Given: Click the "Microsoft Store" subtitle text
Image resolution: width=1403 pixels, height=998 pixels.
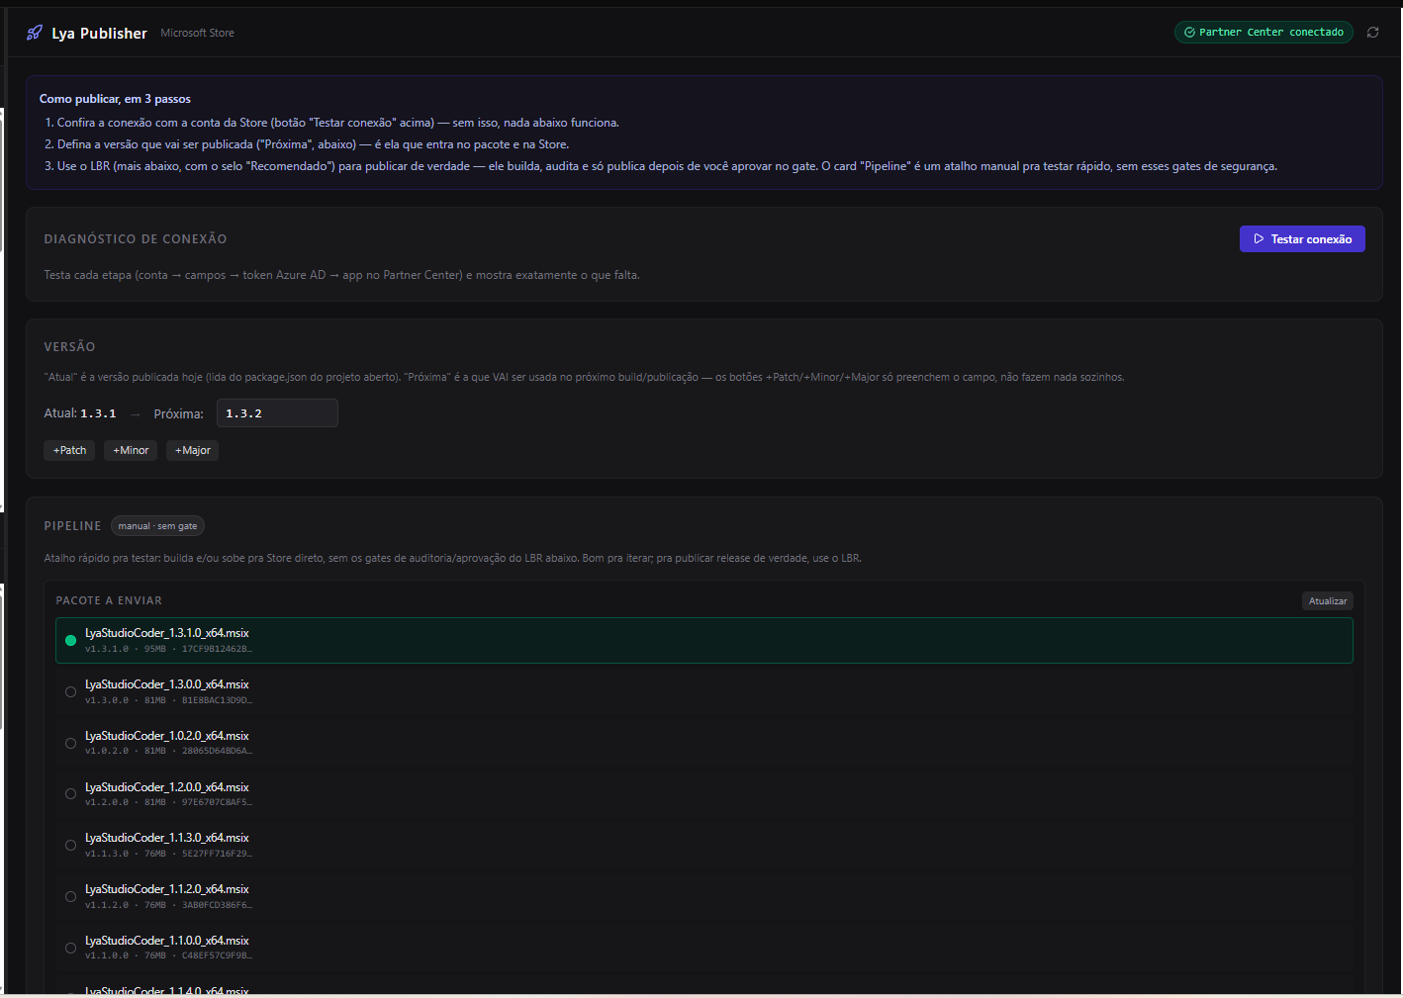Looking at the screenshot, I should pos(198,34).
